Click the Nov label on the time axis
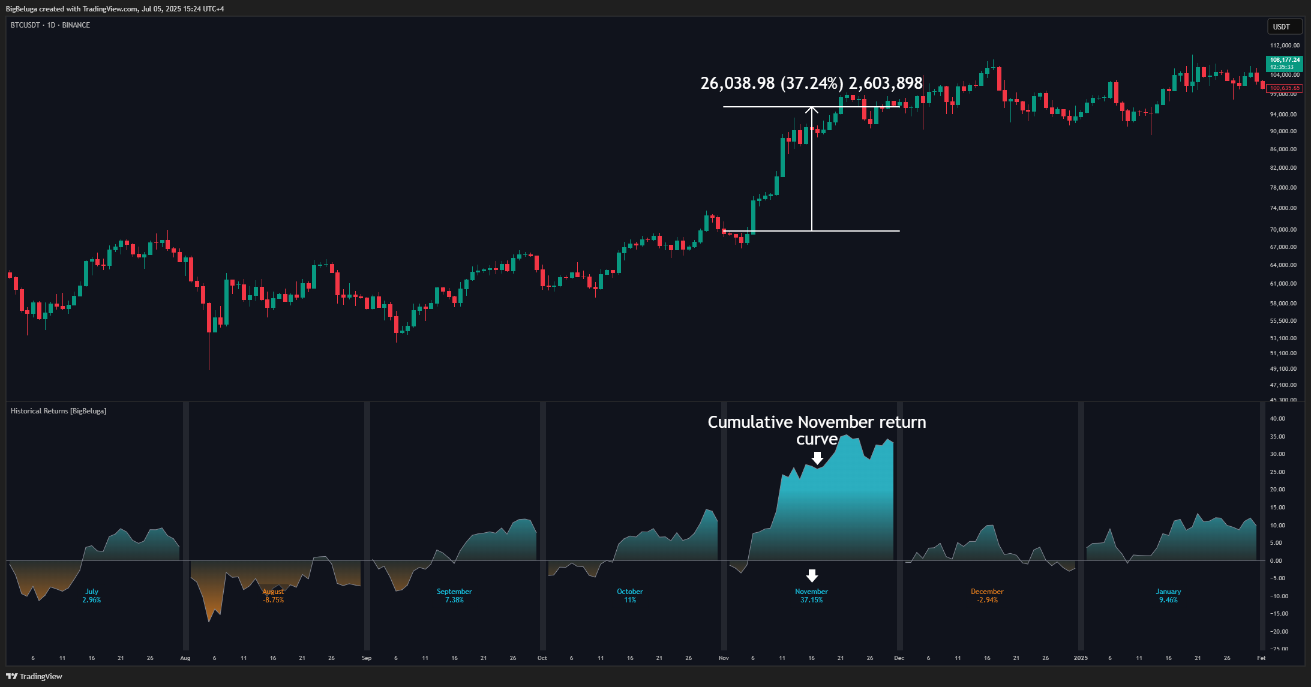 [x=724, y=658]
